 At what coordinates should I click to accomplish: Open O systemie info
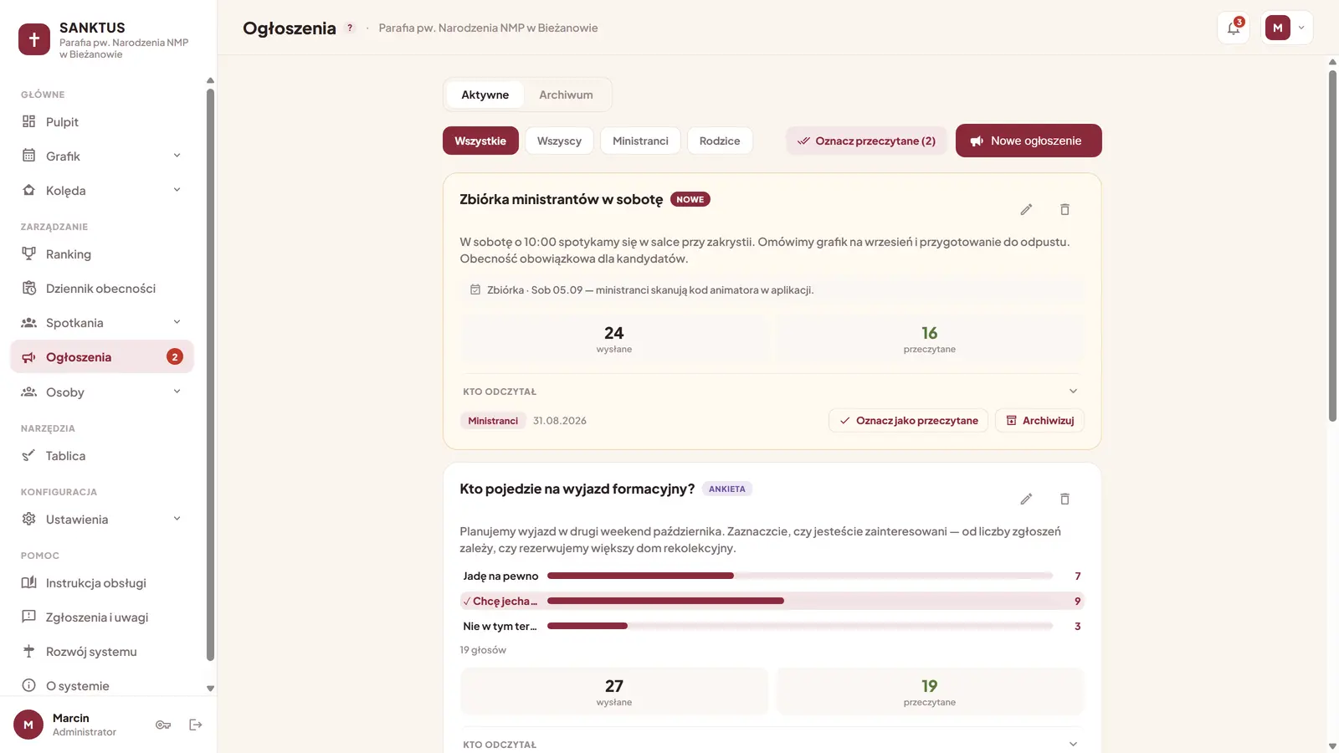pos(102,686)
